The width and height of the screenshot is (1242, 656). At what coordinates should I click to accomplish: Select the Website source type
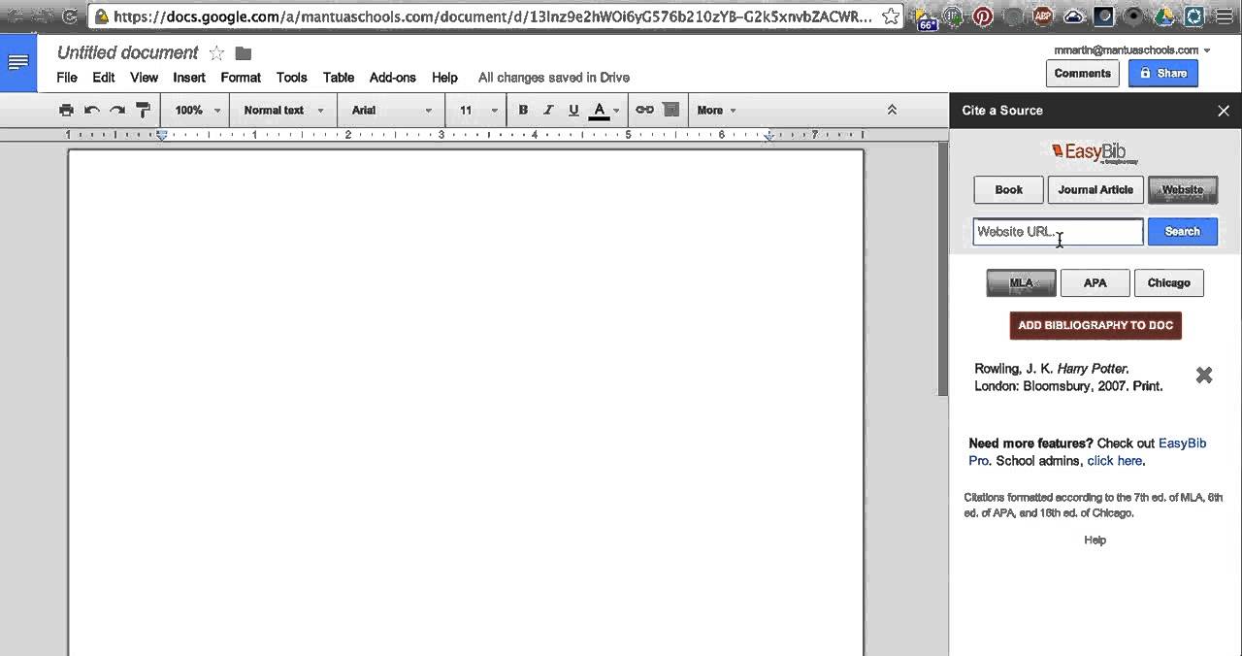pyautogui.click(x=1182, y=190)
